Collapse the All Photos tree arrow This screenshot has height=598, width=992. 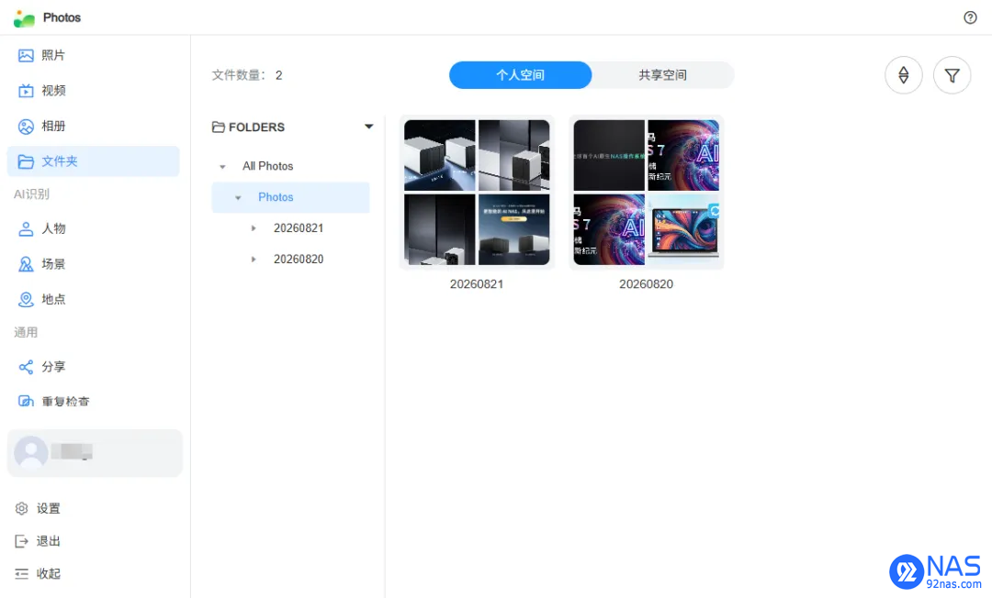pyautogui.click(x=222, y=167)
